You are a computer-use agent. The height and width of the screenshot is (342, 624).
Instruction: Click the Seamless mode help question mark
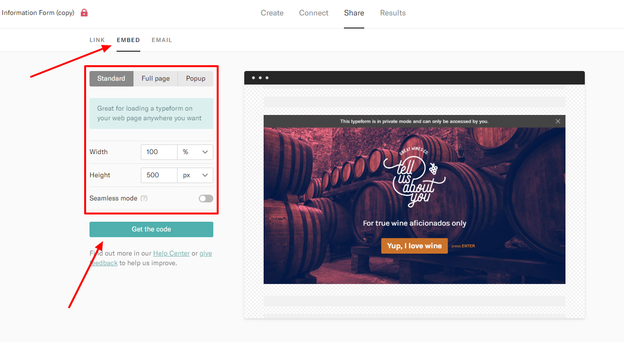[144, 198]
